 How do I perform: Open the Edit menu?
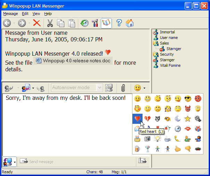[25, 14]
